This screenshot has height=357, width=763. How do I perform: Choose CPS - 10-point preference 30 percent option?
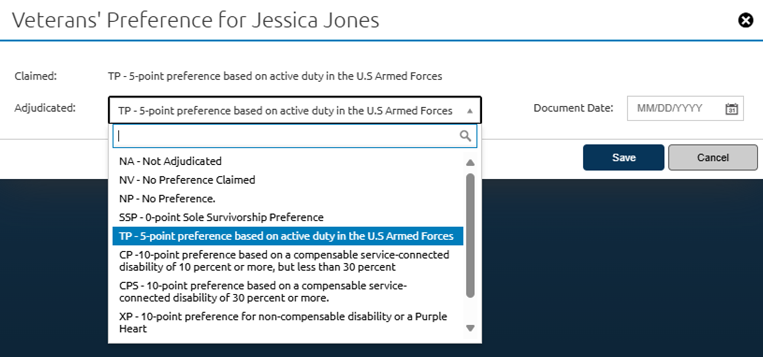[288, 292]
